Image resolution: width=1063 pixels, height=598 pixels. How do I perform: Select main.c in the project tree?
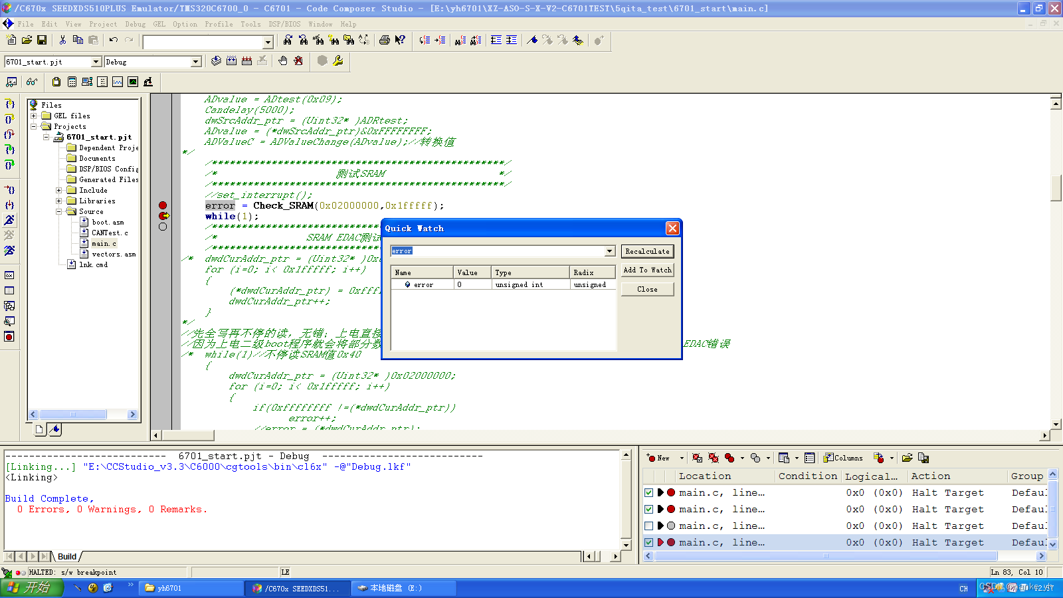click(104, 243)
